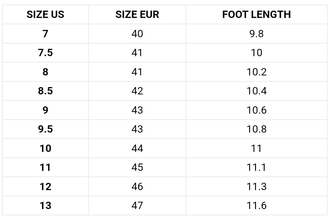Click the 11.3 foot length value
The width and height of the screenshot is (330, 222).
(256, 186)
